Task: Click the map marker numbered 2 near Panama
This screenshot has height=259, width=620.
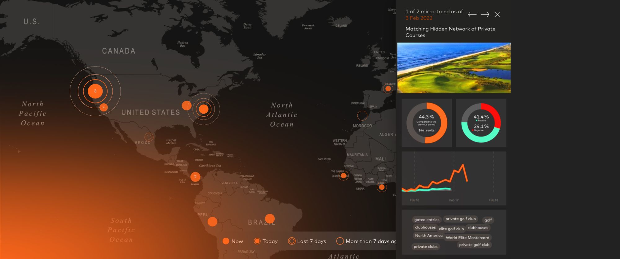Action: (195, 177)
